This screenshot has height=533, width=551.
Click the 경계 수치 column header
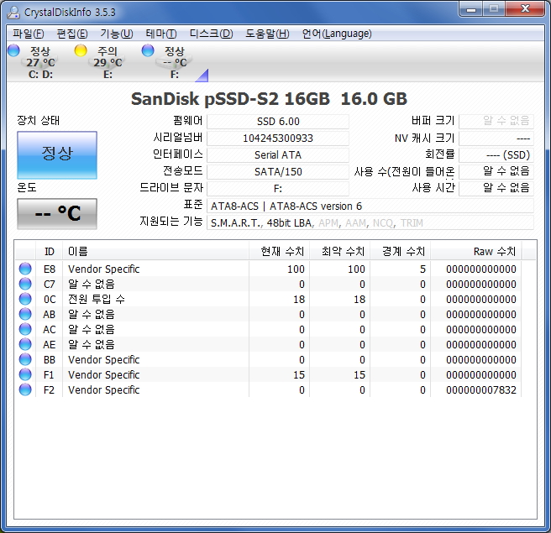pos(401,251)
